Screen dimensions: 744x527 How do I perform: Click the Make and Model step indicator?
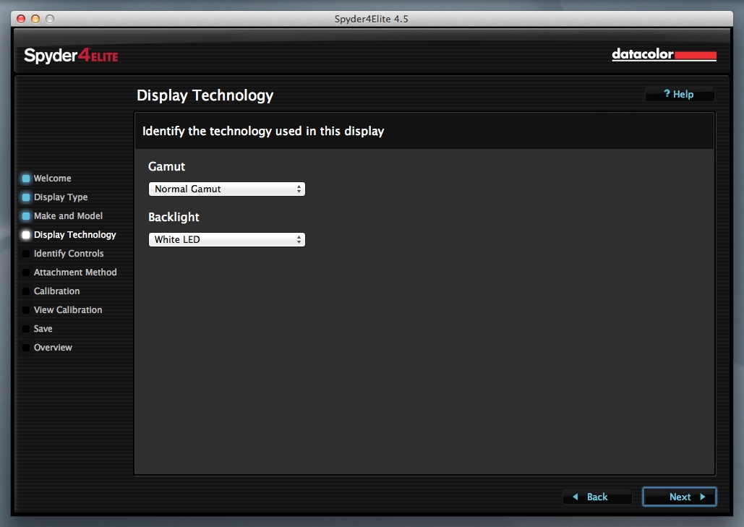point(26,216)
